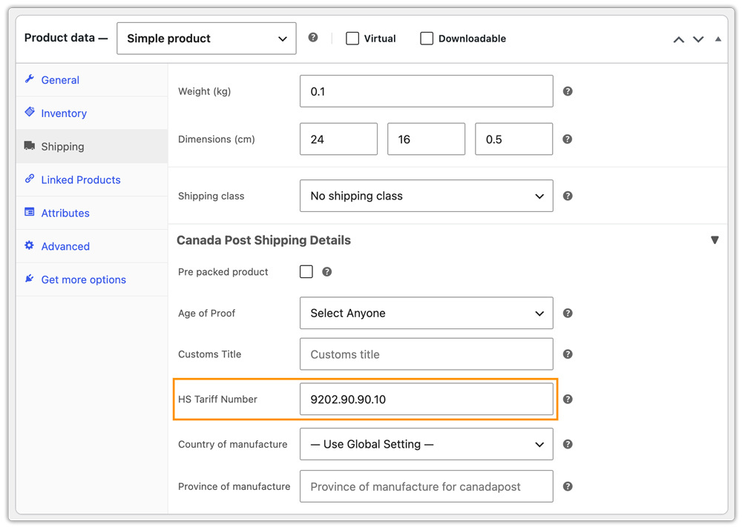Open the Country of manufacture dropdown

tap(427, 444)
